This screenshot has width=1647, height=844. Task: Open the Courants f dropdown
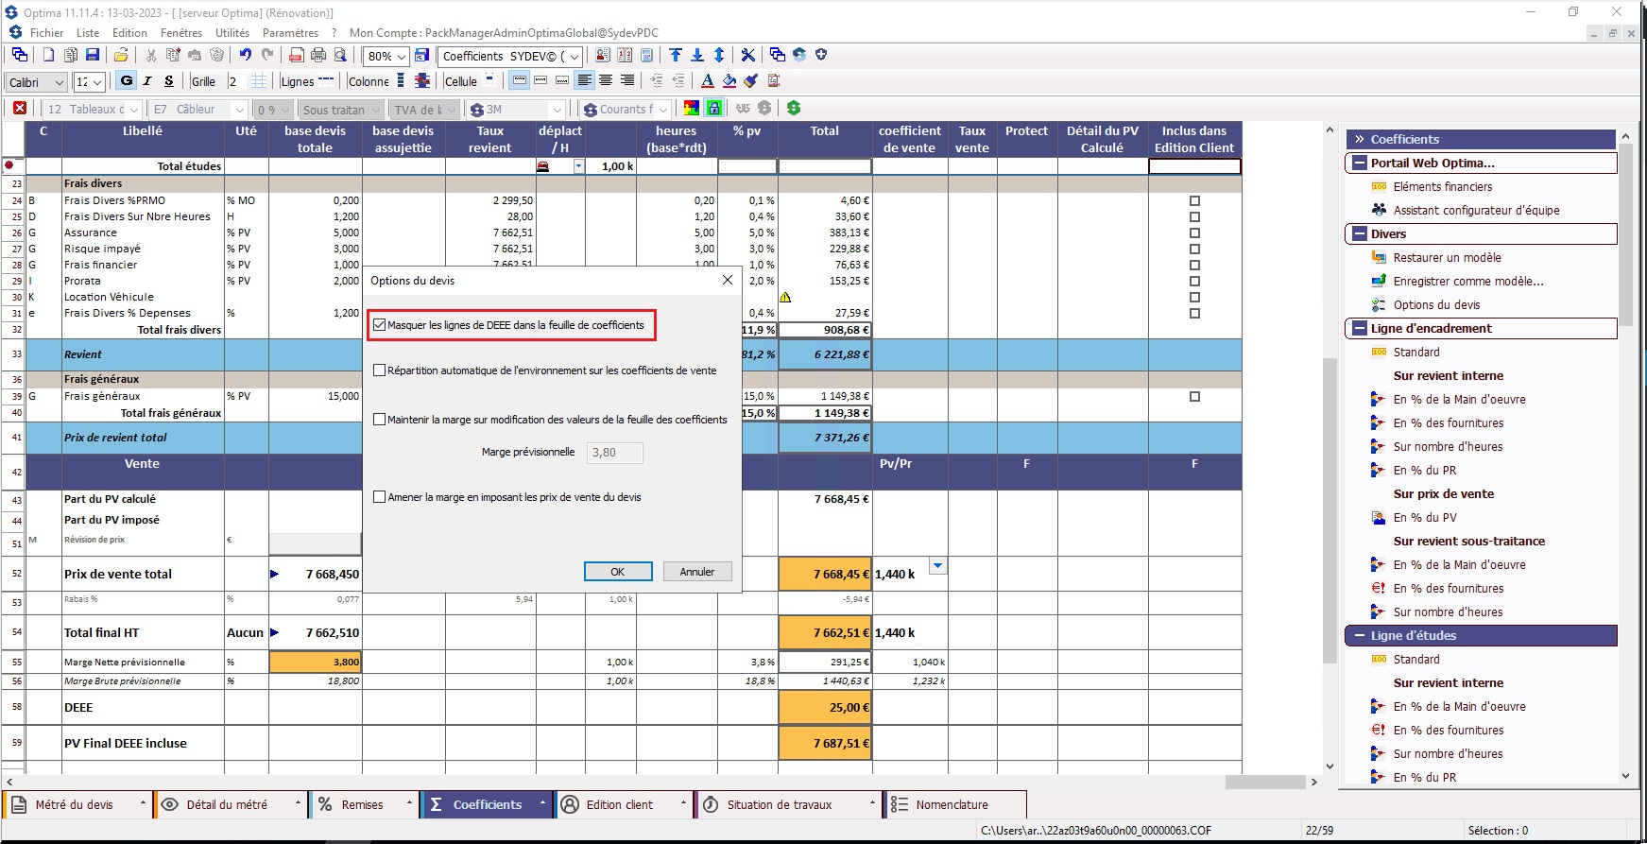tap(662, 110)
